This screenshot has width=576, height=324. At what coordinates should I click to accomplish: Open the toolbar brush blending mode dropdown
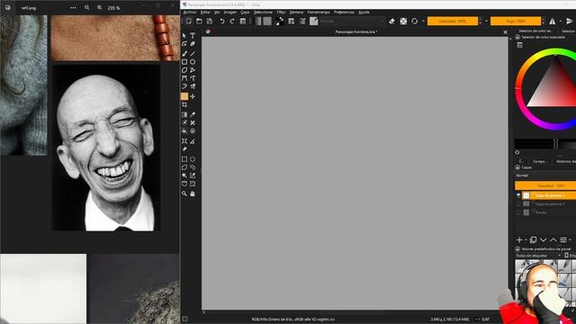click(x=352, y=22)
